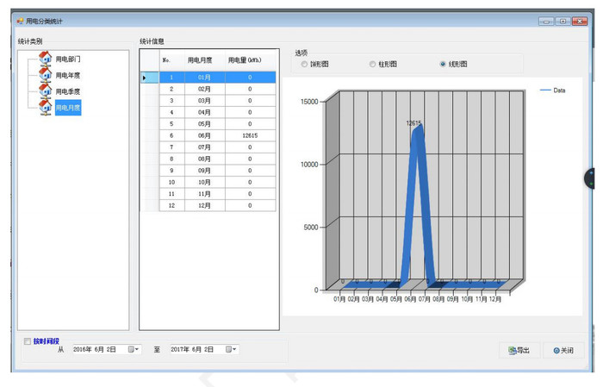Select the 04月 cell in the table

click(x=205, y=112)
